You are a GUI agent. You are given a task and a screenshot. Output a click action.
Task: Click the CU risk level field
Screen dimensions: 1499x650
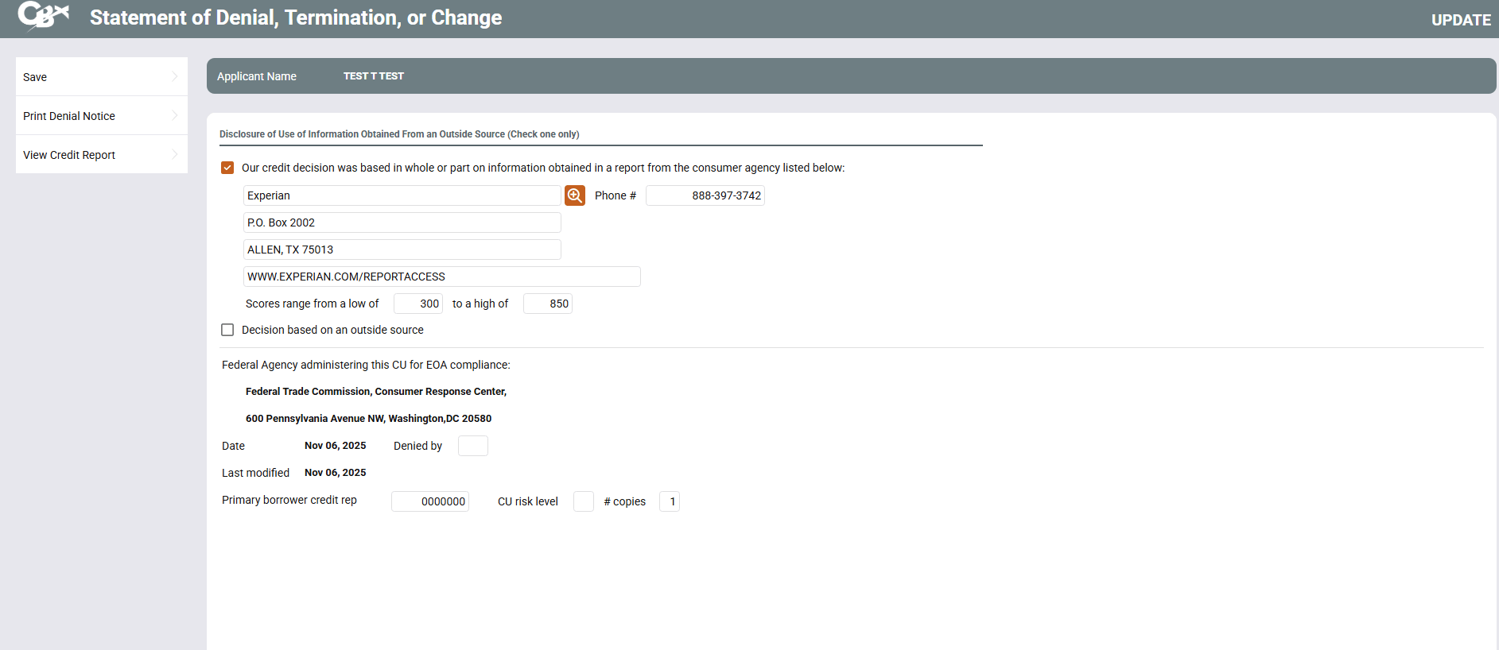pyautogui.click(x=583, y=501)
